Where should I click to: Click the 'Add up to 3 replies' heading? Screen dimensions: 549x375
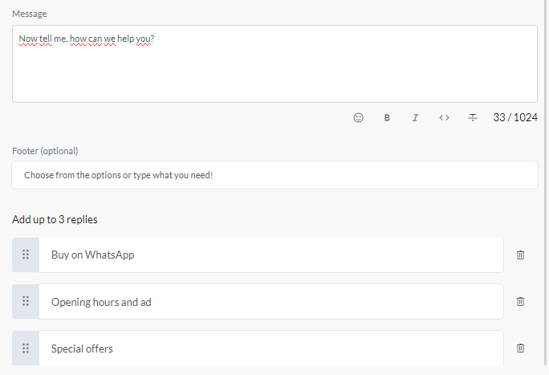(55, 219)
